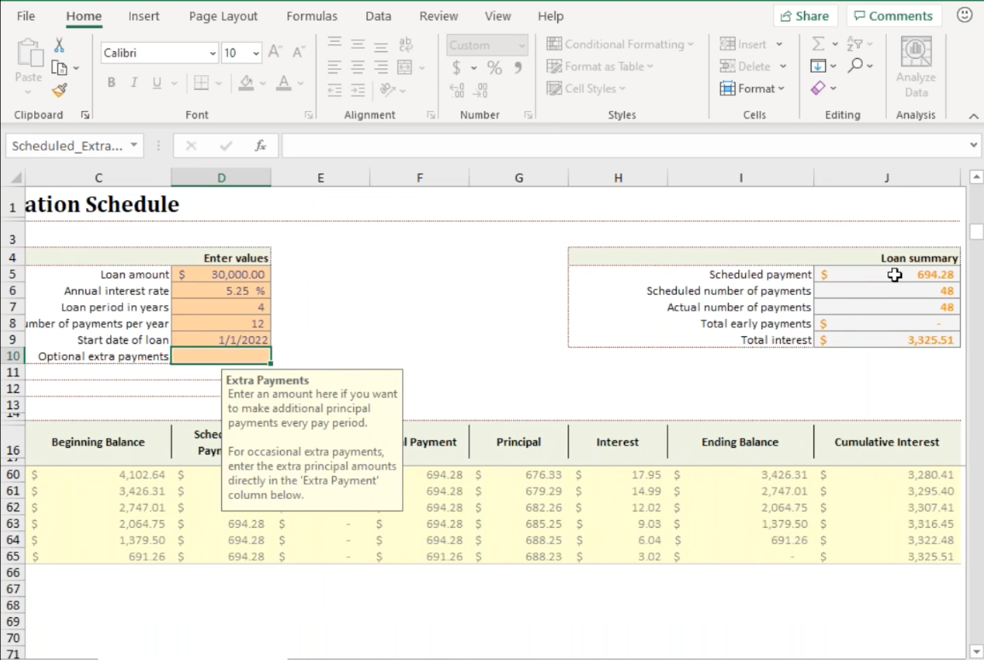Open the font size dropdown
This screenshot has width=984, height=660.
pos(254,52)
